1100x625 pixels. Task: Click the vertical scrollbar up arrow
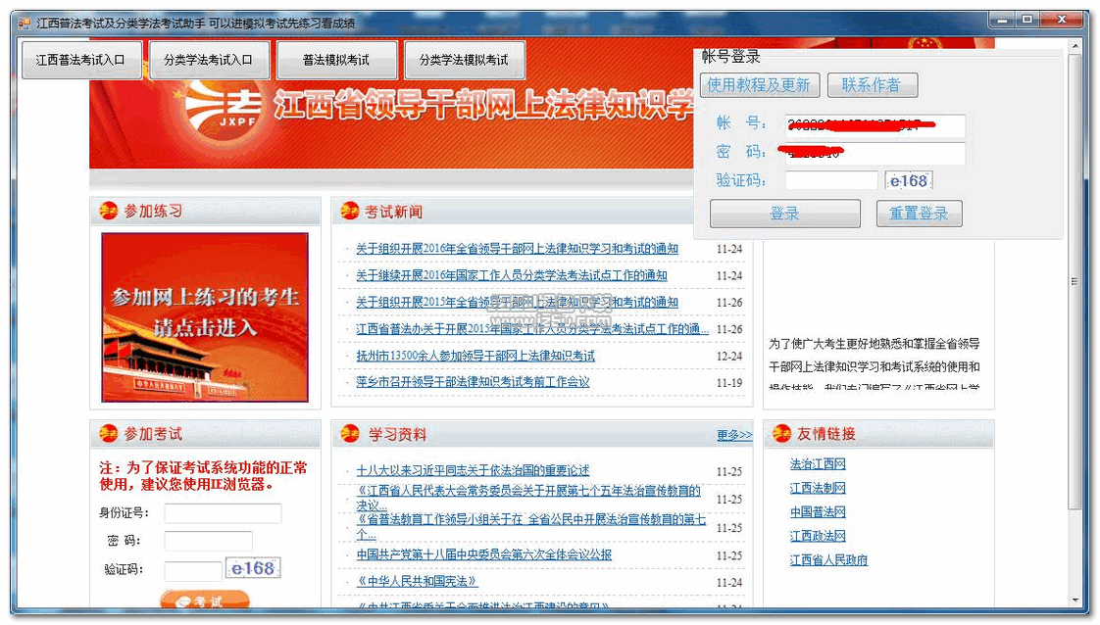pyautogui.click(x=1075, y=46)
